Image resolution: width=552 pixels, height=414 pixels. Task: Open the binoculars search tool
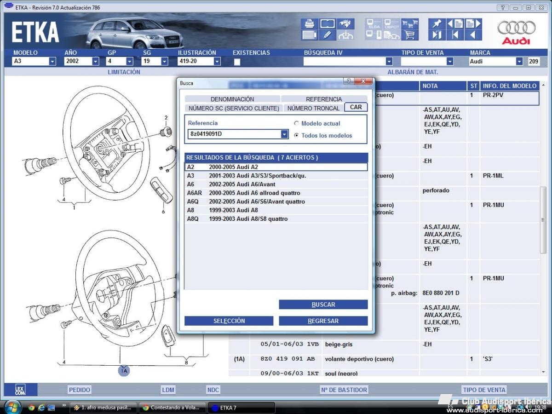345,23
